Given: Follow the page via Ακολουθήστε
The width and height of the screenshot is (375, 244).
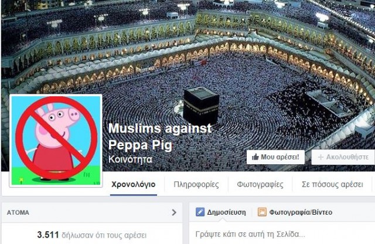Looking at the screenshot, I should (x=343, y=157).
